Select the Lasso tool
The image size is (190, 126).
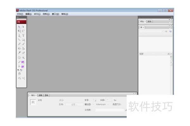[x=23, y=31]
